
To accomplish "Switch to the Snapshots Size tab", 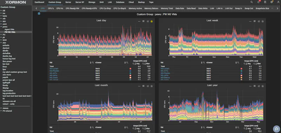I will tap(262, 8).
